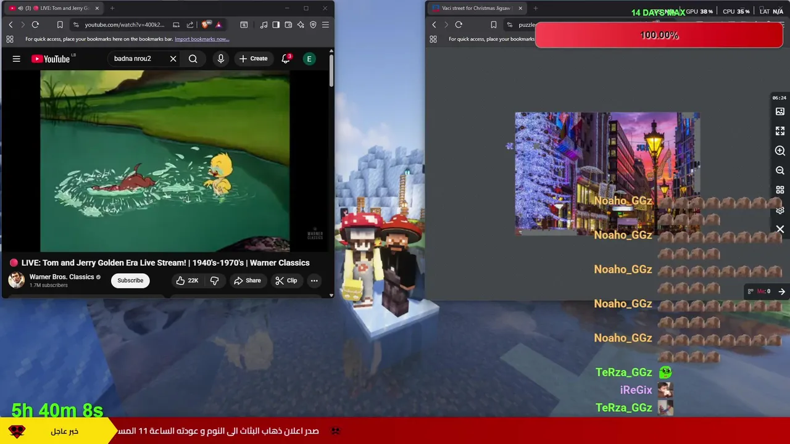Reload the YouTube page
The height and width of the screenshot is (444, 790).
[35, 25]
